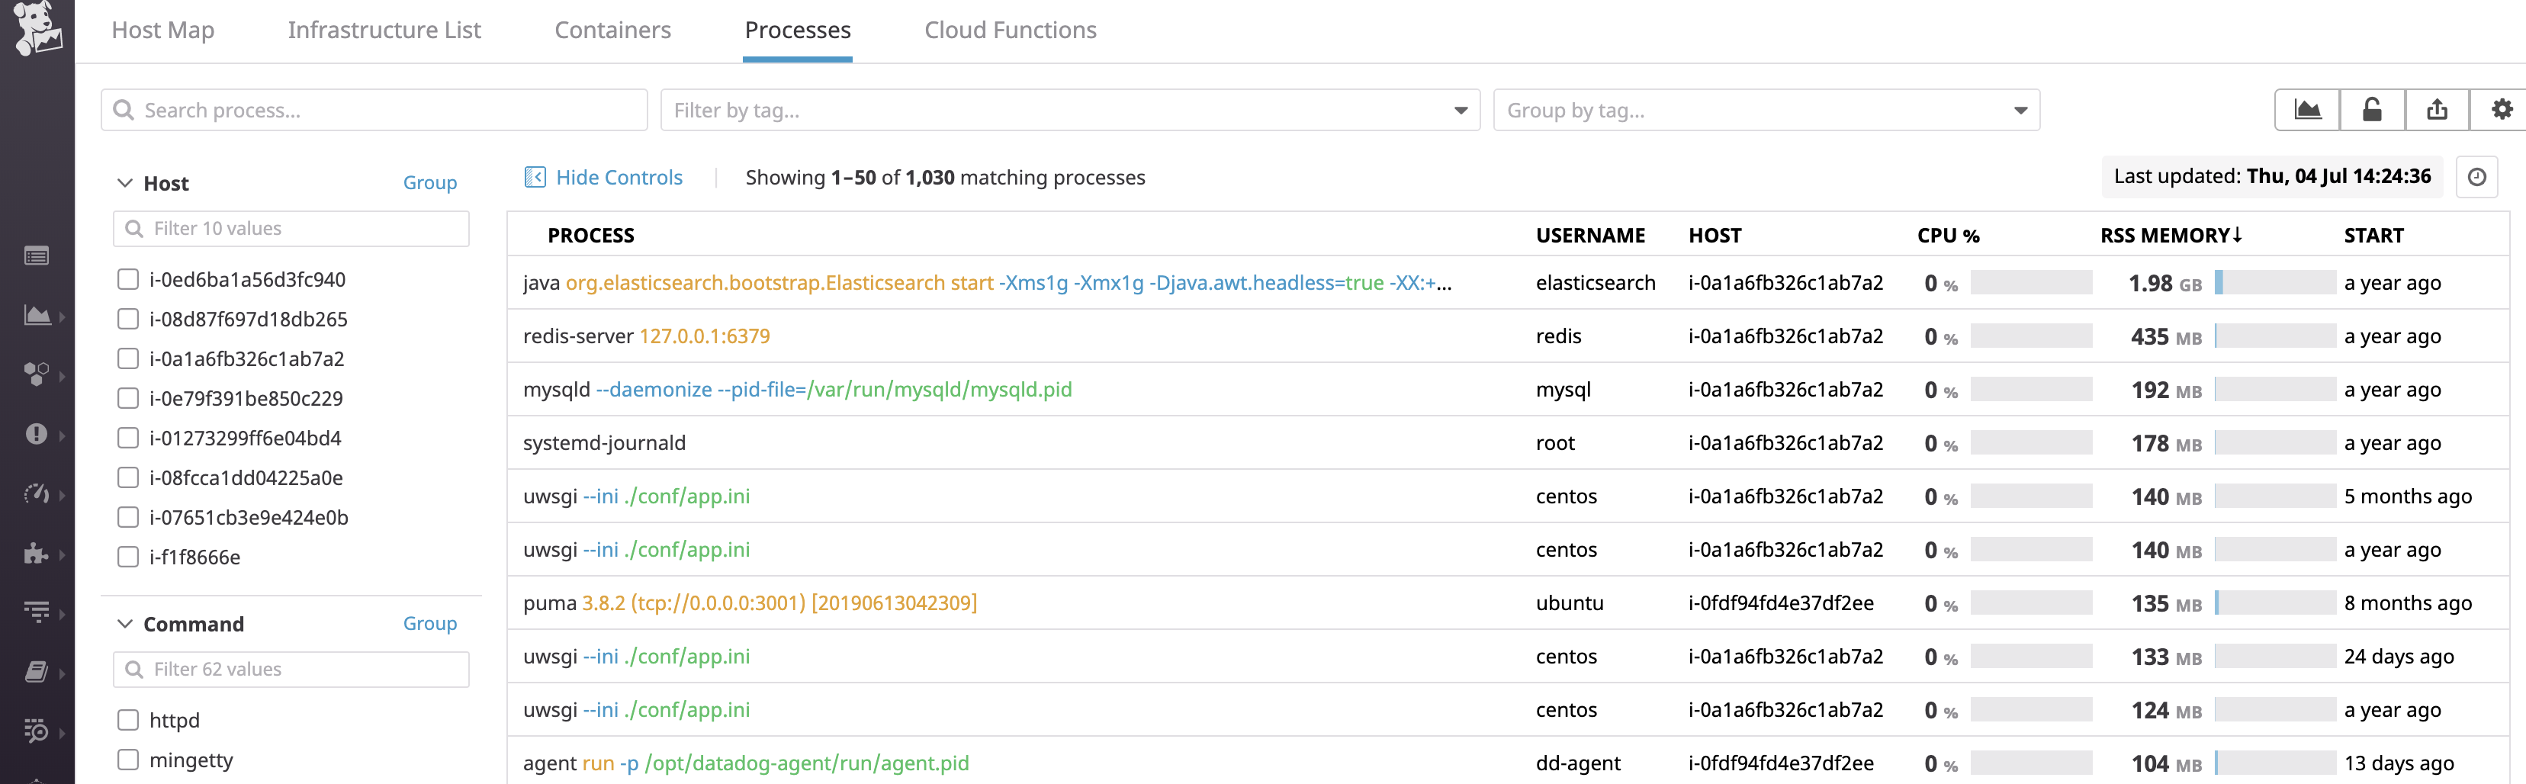Viewport: 2526px width, 784px height.
Task: Show the area graph summary icon
Action: point(2307,110)
